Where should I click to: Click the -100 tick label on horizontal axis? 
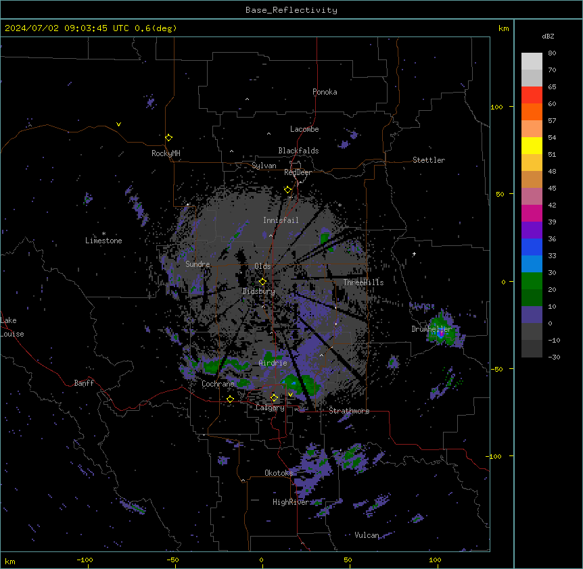click(85, 560)
